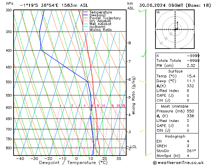This screenshot has width=214, height=165.
Task: Click the 400 hPa pressure label
Action: 10,51
